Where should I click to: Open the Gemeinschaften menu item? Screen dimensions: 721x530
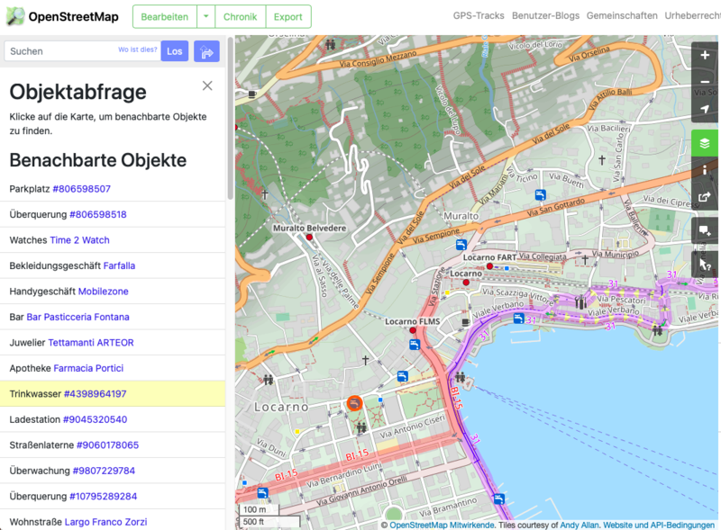(622, 14)
